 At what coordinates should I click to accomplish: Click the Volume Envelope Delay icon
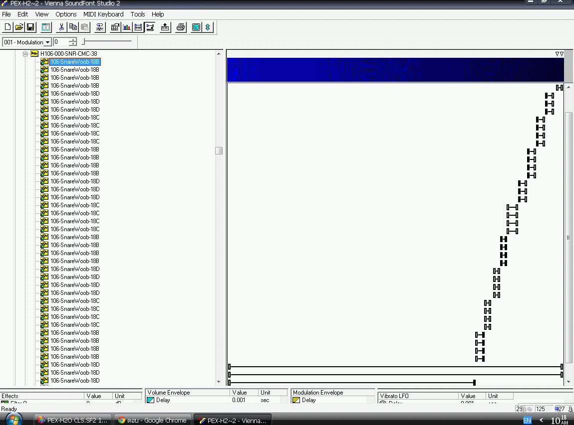pyautogui.click(x=150, y=400)
